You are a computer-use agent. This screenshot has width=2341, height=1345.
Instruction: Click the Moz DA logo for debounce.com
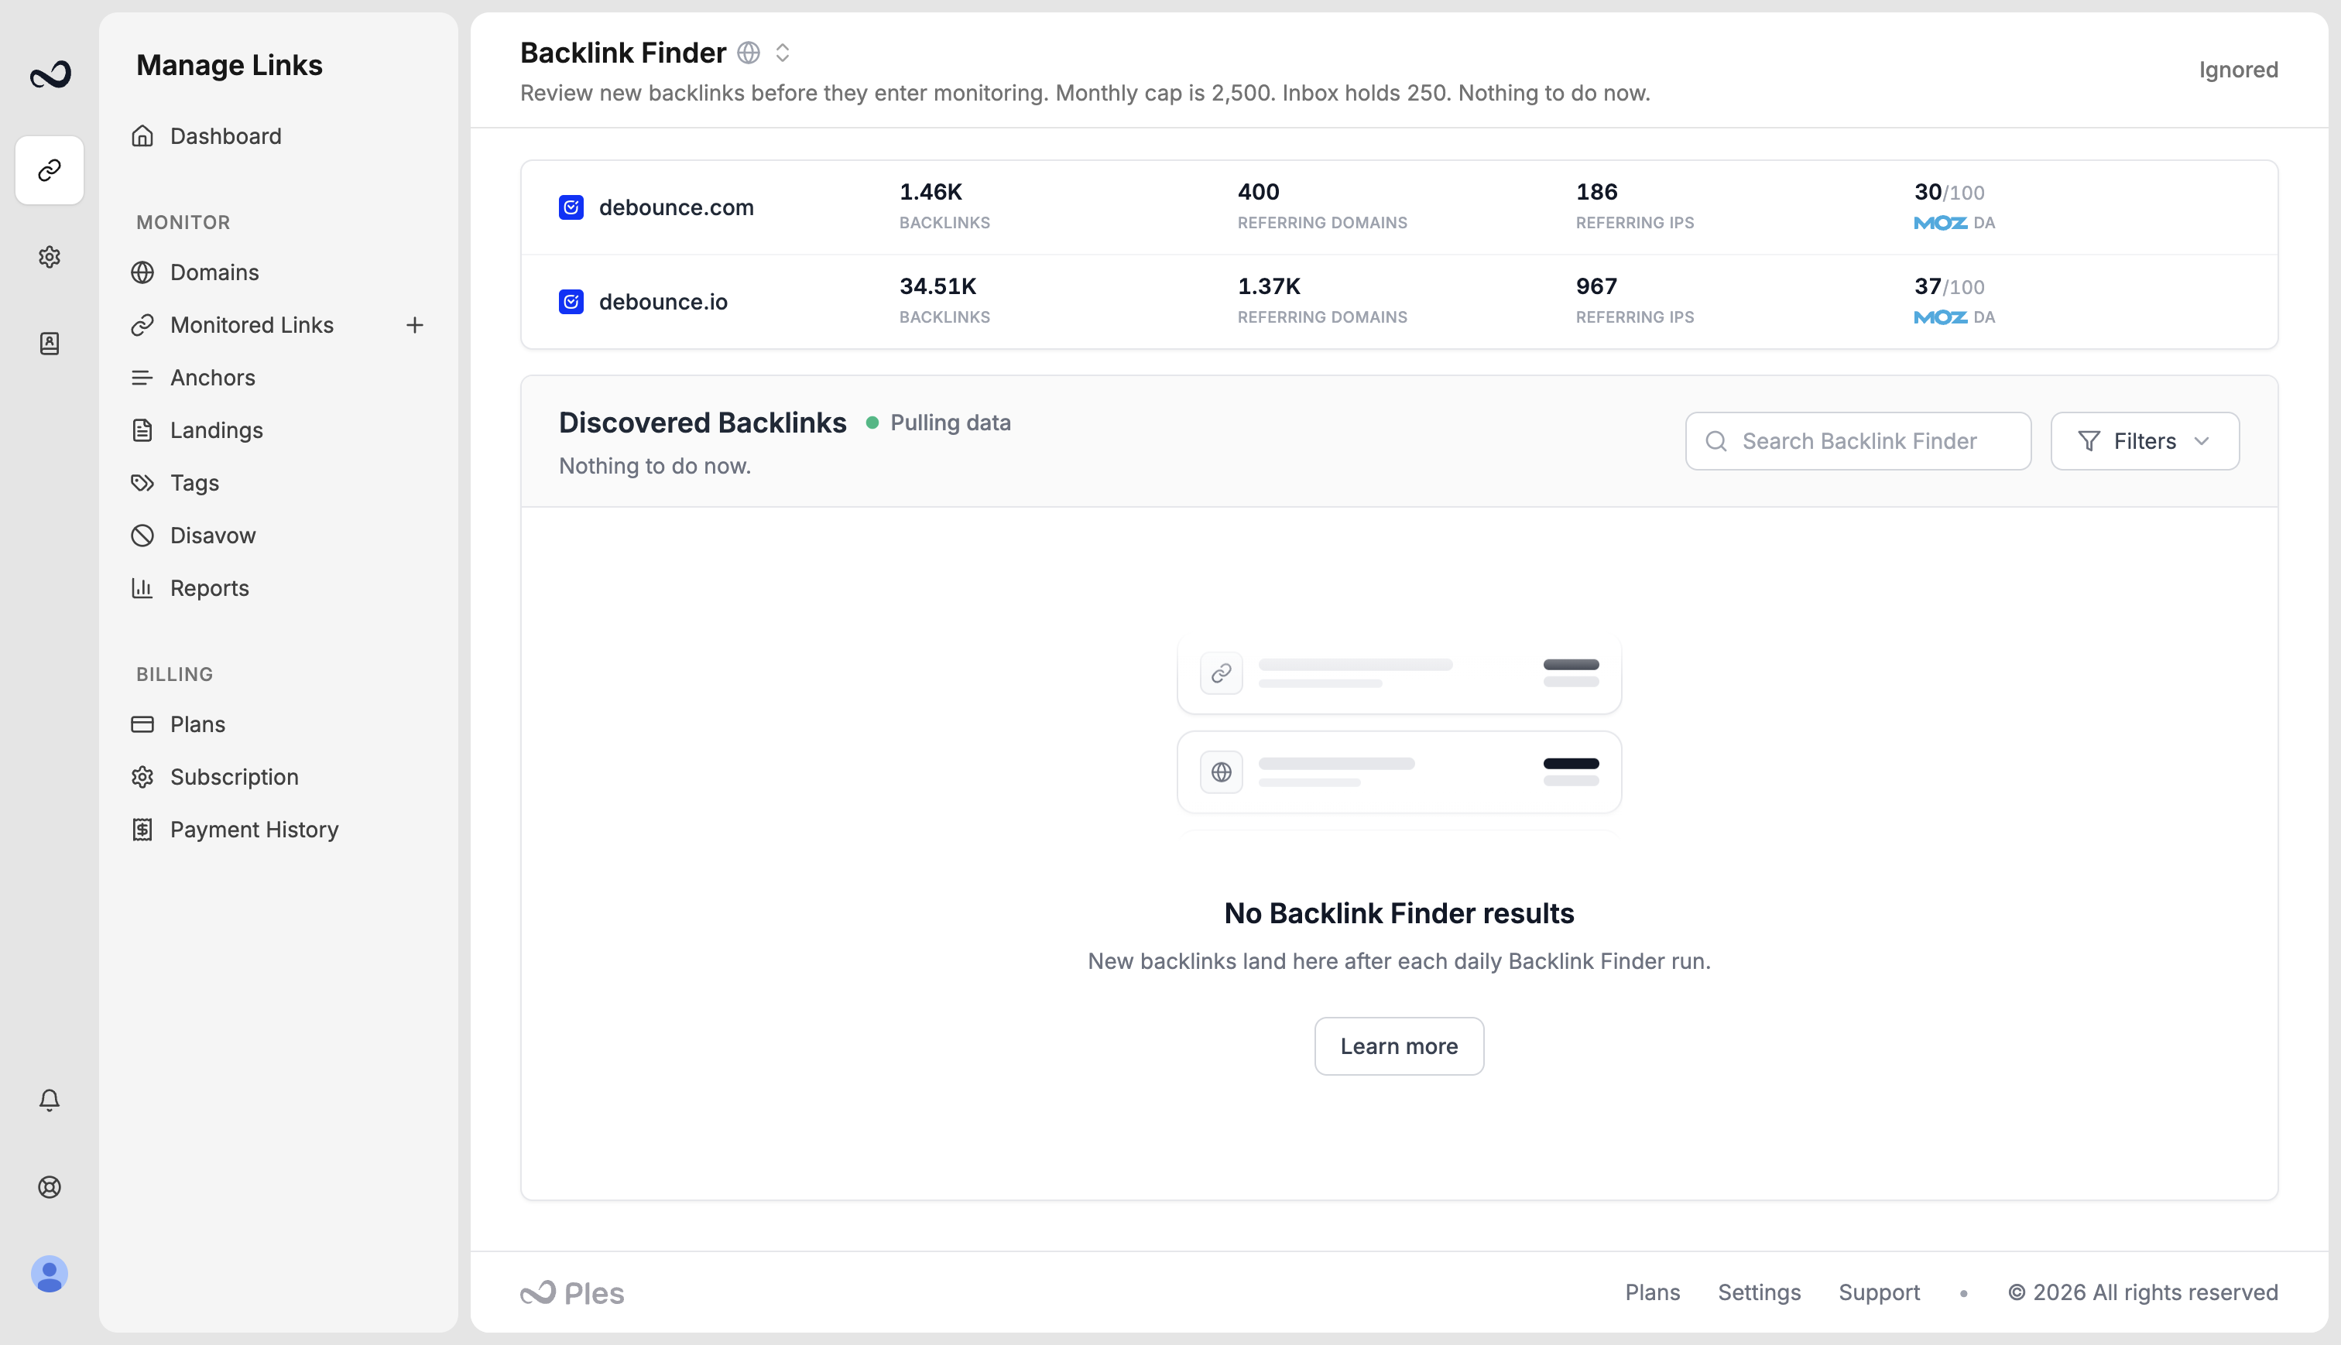point(1940,223)
